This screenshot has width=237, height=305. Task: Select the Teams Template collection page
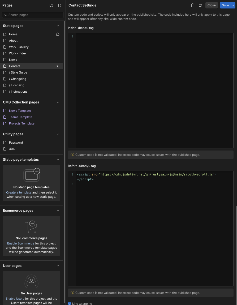coord(21,117)
